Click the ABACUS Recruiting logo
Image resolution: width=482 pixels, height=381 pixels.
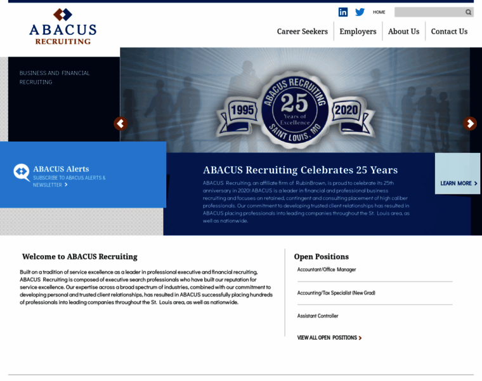(x=63, y=27)
